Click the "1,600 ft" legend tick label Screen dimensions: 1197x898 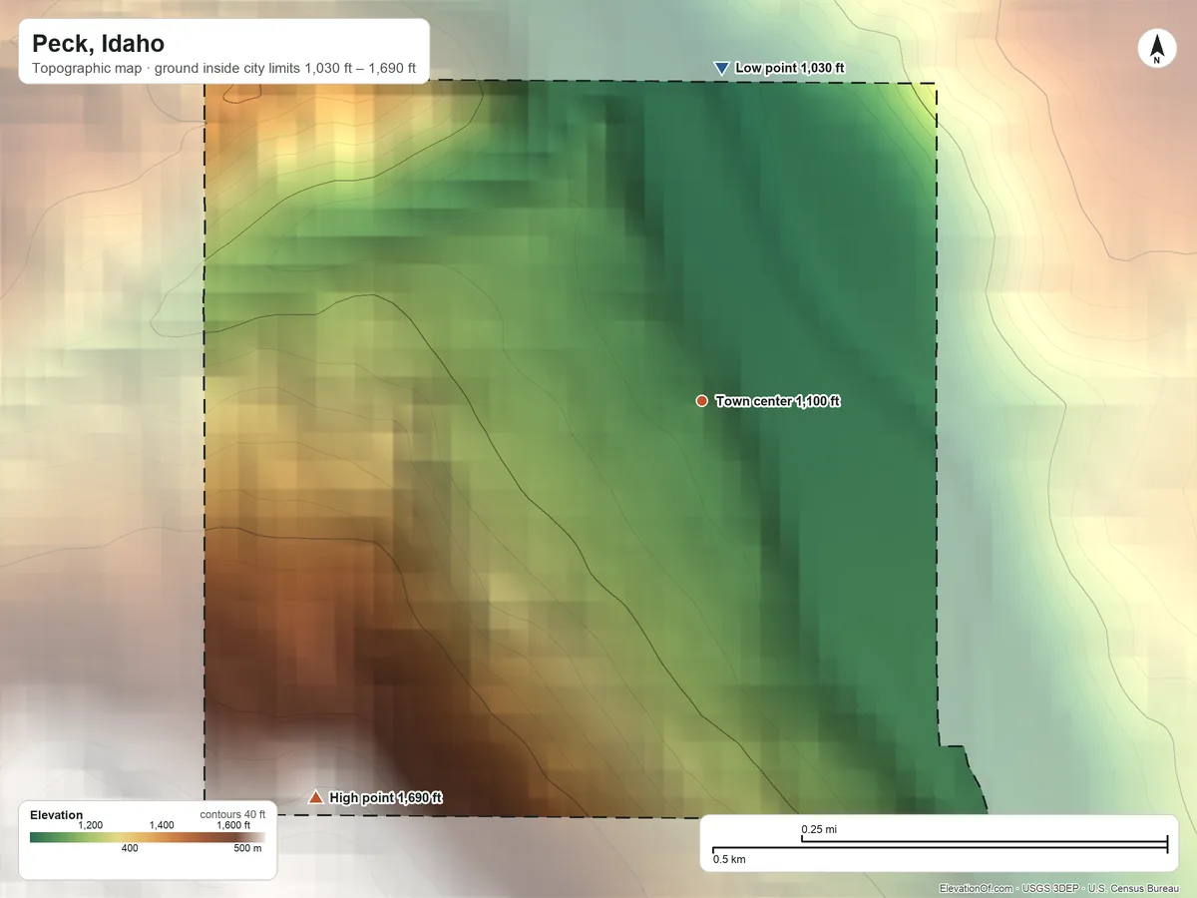coord(233,826)
